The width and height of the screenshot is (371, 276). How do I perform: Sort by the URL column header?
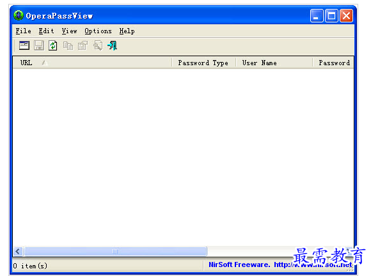93,63
